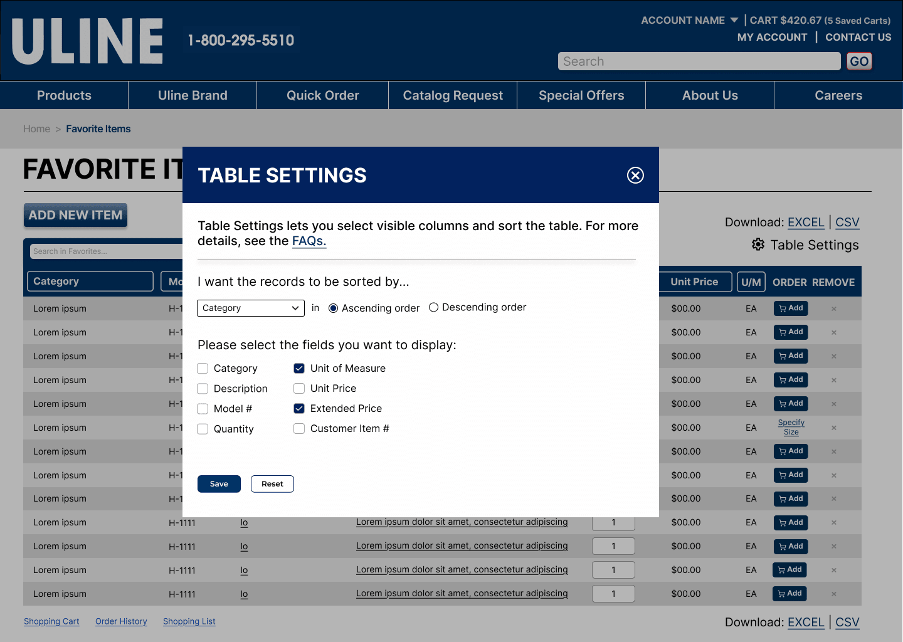903x642 pixels.
Task: Check the Category field checkbox
Action: [x=203, y=369]
